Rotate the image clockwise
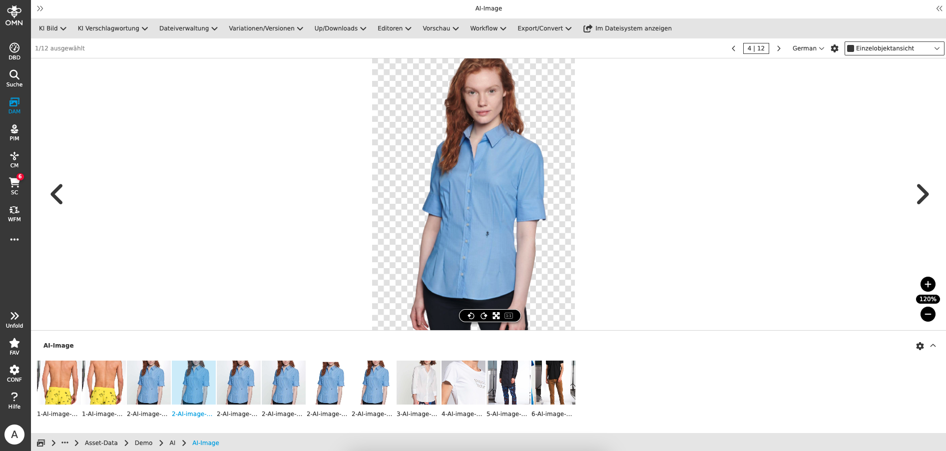946x451 pixels. (483, 316)
